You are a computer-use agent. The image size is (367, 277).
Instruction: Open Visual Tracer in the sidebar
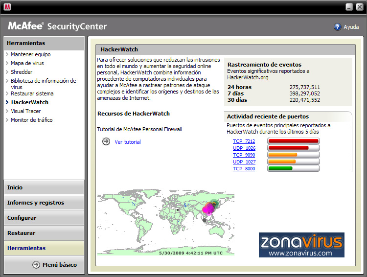(25, 111)
